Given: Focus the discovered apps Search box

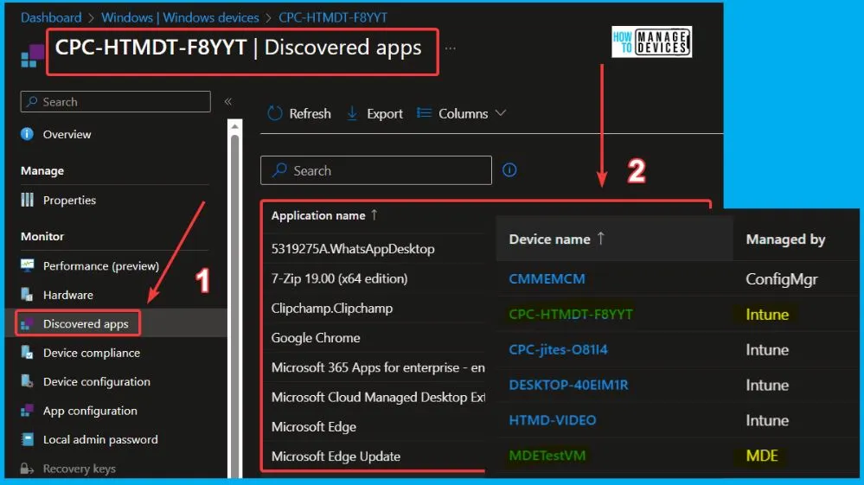Looking at the screenshot, I should 376,170.
